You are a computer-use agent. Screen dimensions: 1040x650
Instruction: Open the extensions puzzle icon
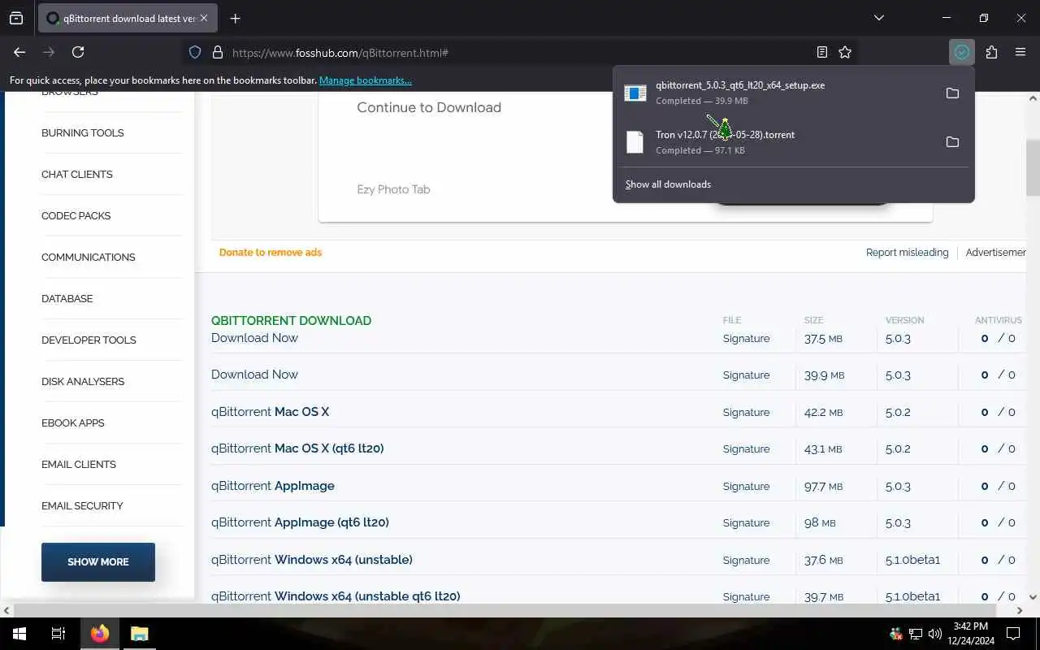(991, 52)
